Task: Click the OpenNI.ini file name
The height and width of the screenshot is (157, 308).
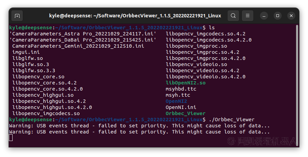Action: [181, 107]
